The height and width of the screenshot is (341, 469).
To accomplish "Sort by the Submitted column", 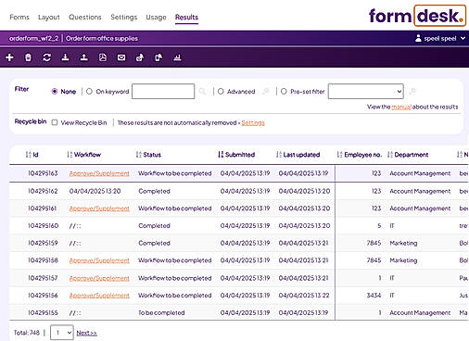I will pyautogui.click(x=236, y=155).
